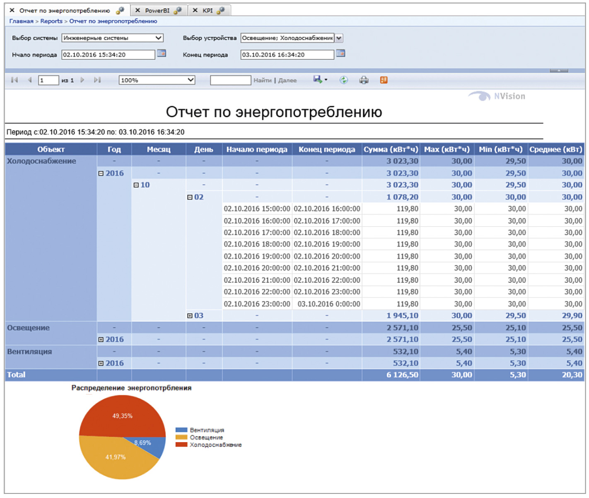Open Выбор устройства dropdown arrow
The height and width of the screenshot is (498, 589).
click(x=339, y=38)
